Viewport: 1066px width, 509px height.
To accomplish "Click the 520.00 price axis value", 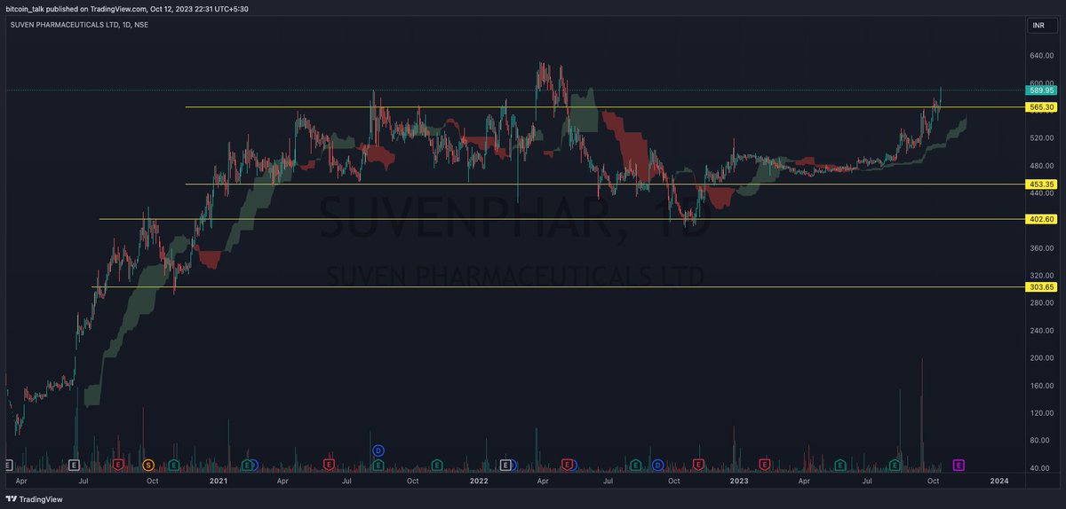I will point(1041,138).
